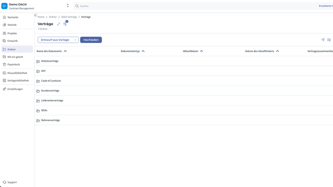This screenshot has height=187, width=333.
Task: Click the Klauselbibliothek icon
Action: click(x=4, y=73)
